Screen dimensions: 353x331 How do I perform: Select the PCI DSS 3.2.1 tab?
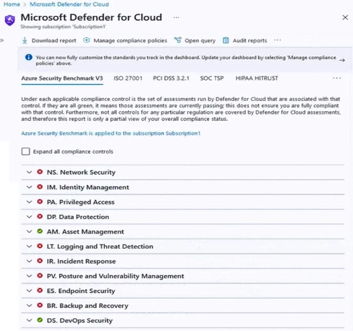(171, 78)
